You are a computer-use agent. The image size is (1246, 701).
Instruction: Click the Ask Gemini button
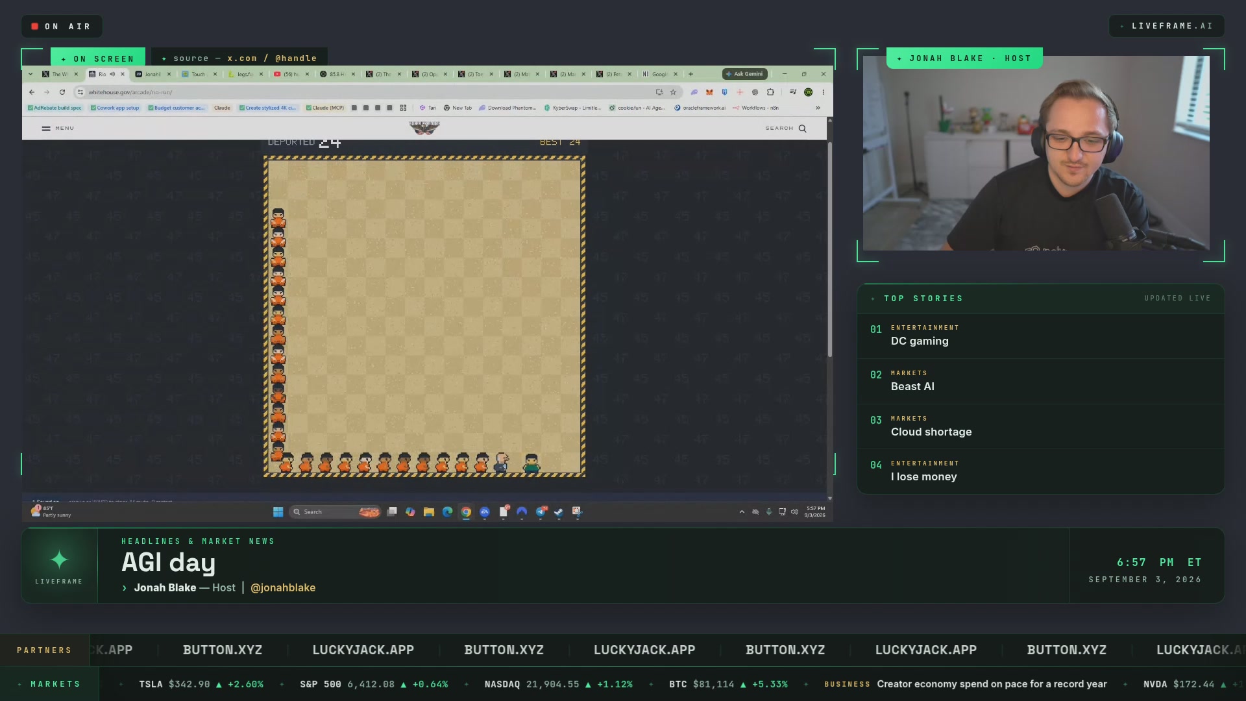(745, 74)
